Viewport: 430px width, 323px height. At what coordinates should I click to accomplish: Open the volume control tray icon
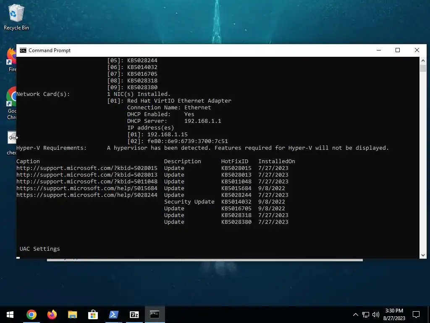(376, 315)
